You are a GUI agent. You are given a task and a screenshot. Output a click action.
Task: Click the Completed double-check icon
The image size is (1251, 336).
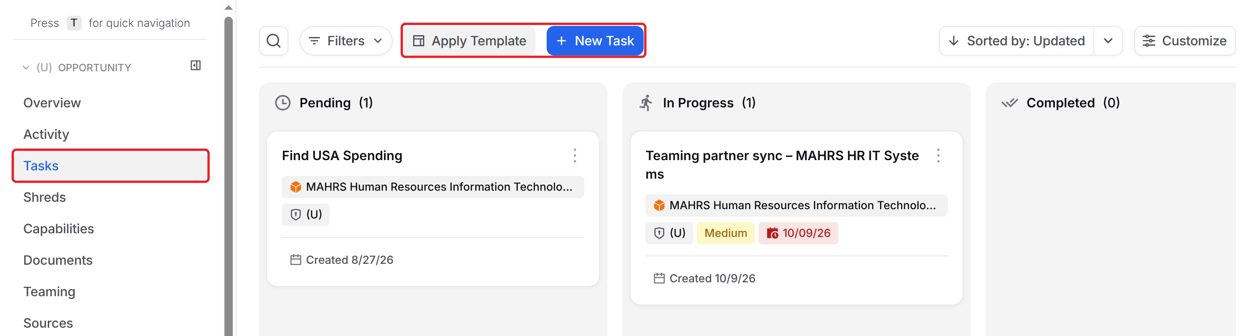click(x=1009, y=103)
